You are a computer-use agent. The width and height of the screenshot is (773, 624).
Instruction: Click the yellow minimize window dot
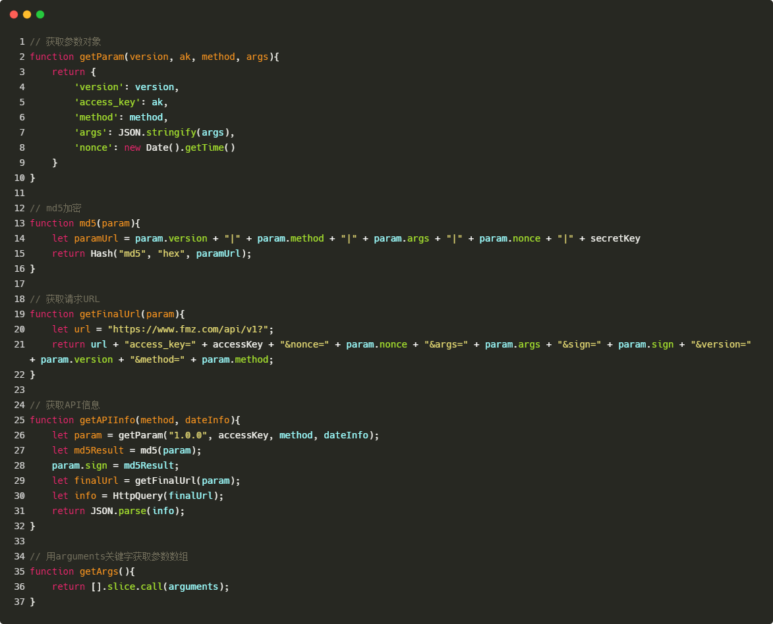point(27,14)
